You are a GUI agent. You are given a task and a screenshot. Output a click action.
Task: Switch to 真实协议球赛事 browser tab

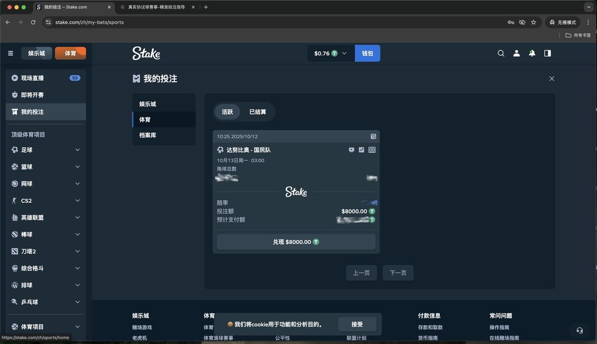click(156, 7)
